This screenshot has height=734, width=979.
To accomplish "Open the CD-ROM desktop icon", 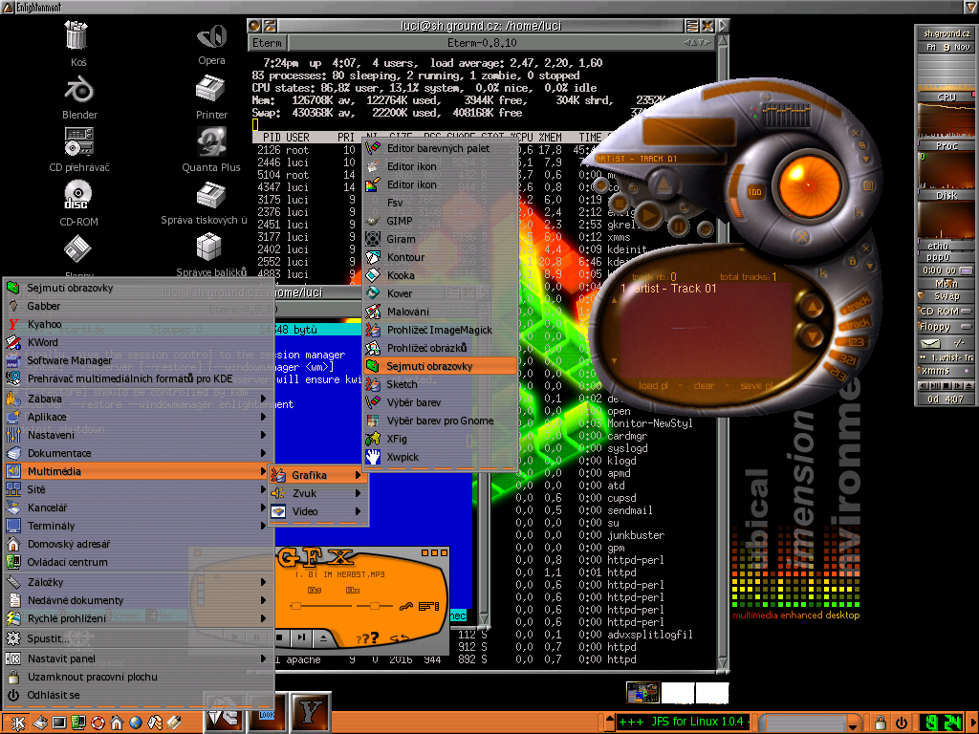I will pos(78,195).
